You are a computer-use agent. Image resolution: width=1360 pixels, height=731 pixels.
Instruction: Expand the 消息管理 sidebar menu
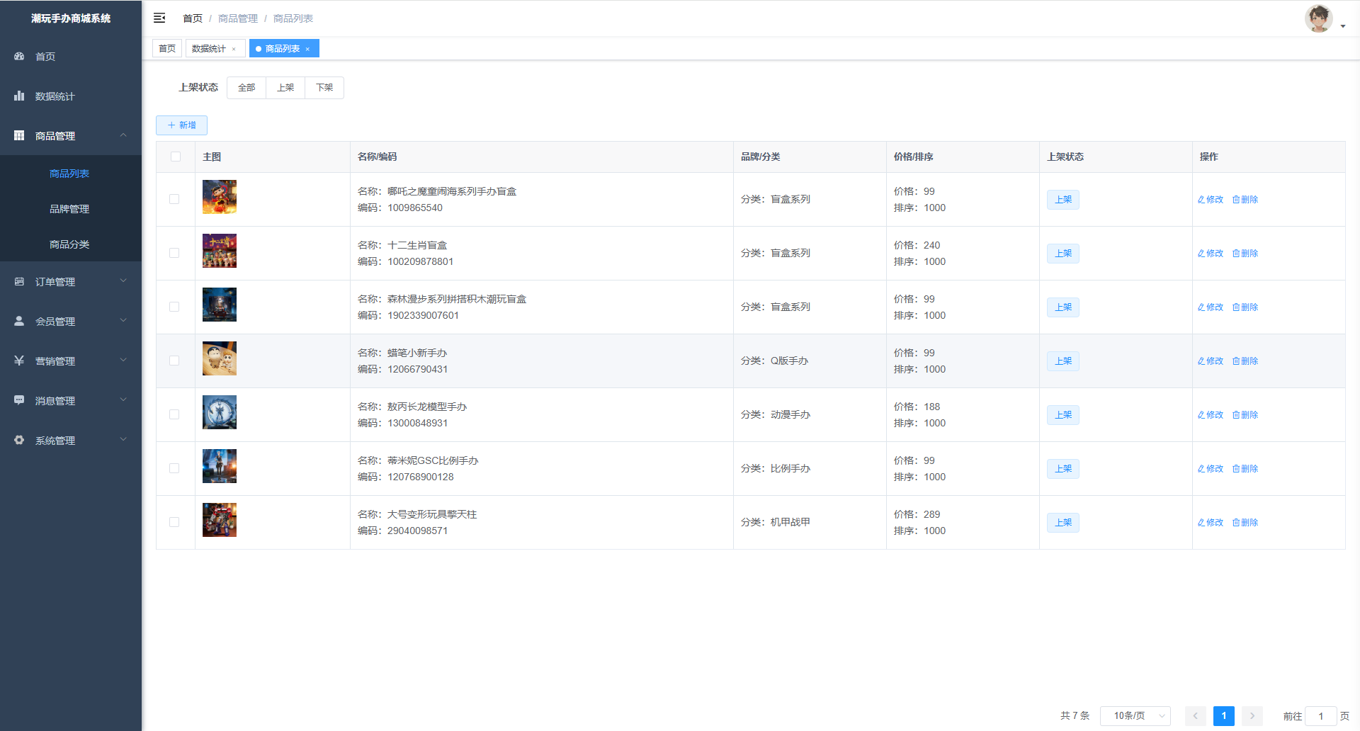click(71, 400)
